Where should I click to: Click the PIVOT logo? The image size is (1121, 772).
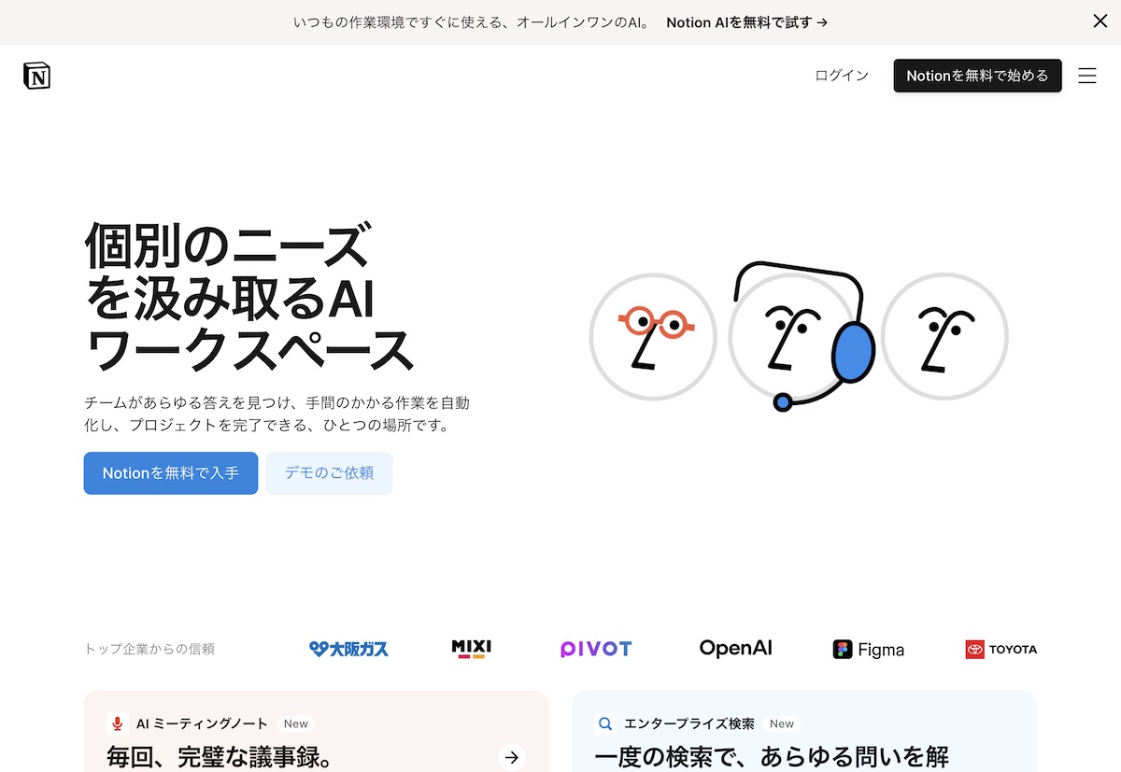(x=596, y=649)
